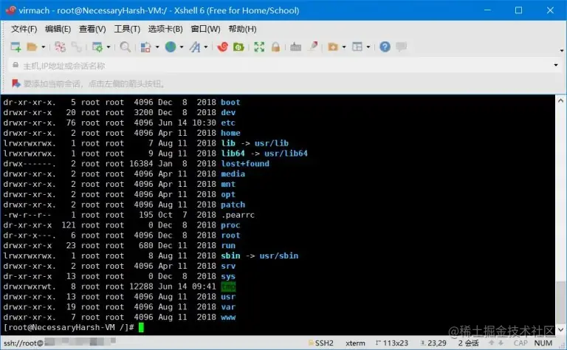Expand the font toolbar dropdown arrow
567x350 pixels.
(206, 47)
